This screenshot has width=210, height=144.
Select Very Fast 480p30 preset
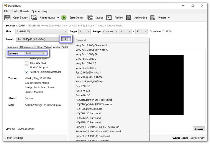click(x=86, y=68)
